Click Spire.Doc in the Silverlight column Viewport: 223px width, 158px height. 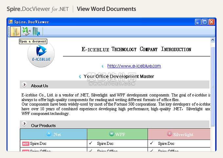(166, 144)
